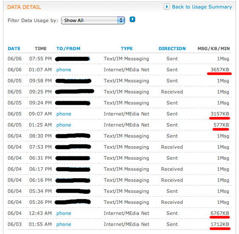Click the 3657KB usage value

220,70
